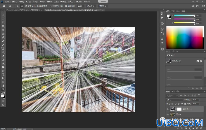Screen dimensions: 206x130
Task: Toggle lock transparent pixels icon
Action: pyautogui.click(x=172, y=104)
